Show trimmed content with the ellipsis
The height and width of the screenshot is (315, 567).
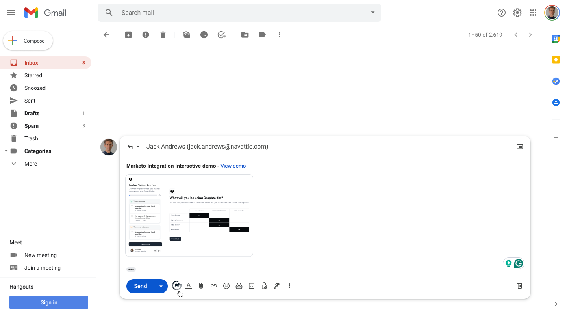[131, 269]
